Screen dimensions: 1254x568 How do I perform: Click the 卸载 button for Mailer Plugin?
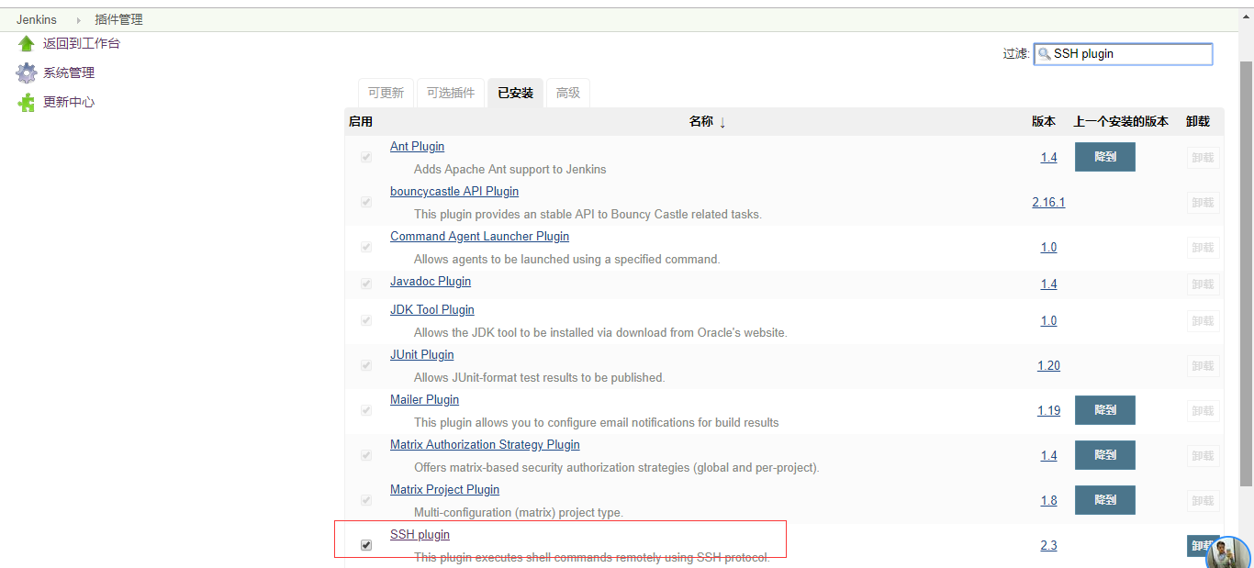coord(1203,411)
